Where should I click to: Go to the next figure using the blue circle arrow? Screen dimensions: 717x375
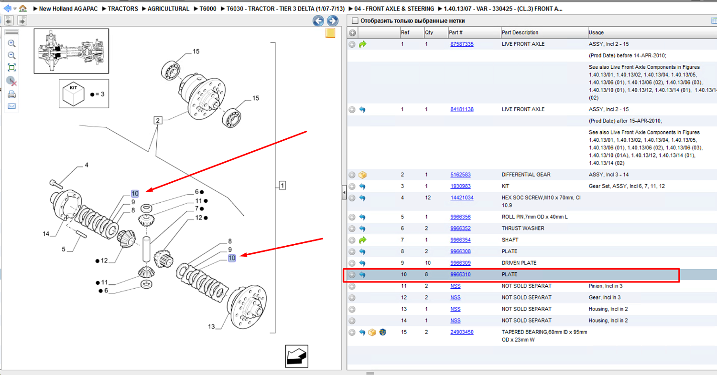[x=332, y=21]
